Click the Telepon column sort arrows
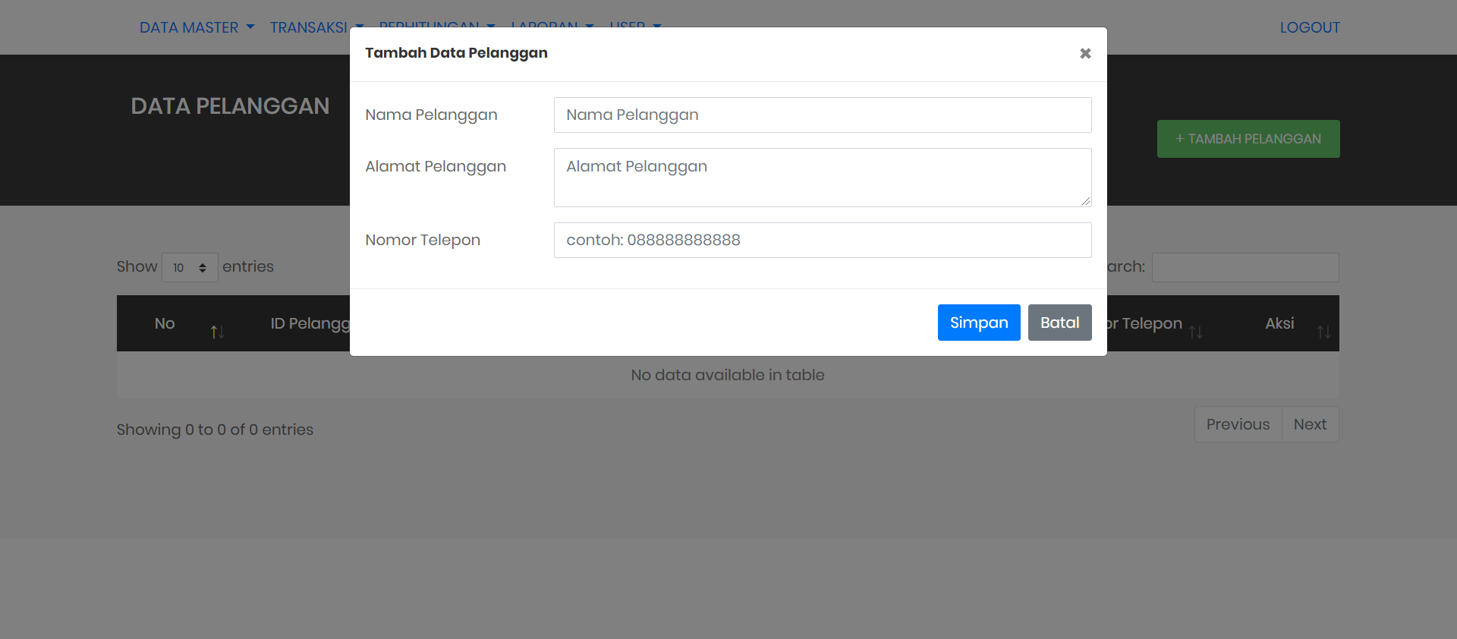This screenshot has width=1457, height=639. (1196, 332)
